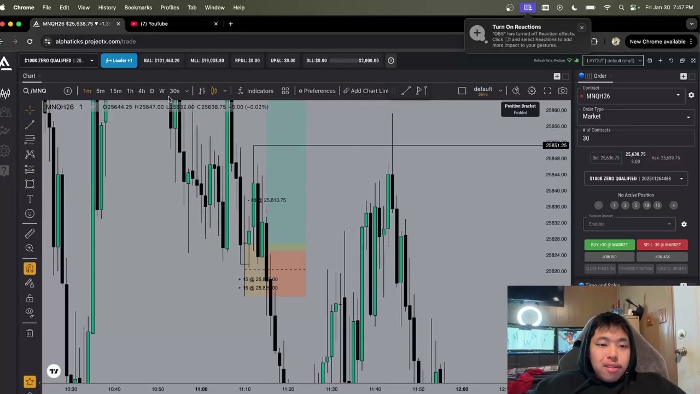The height and width of the screenshot is (394, 700).
Task: Select the trend line drawing tool
Action: tap(30, 125)
